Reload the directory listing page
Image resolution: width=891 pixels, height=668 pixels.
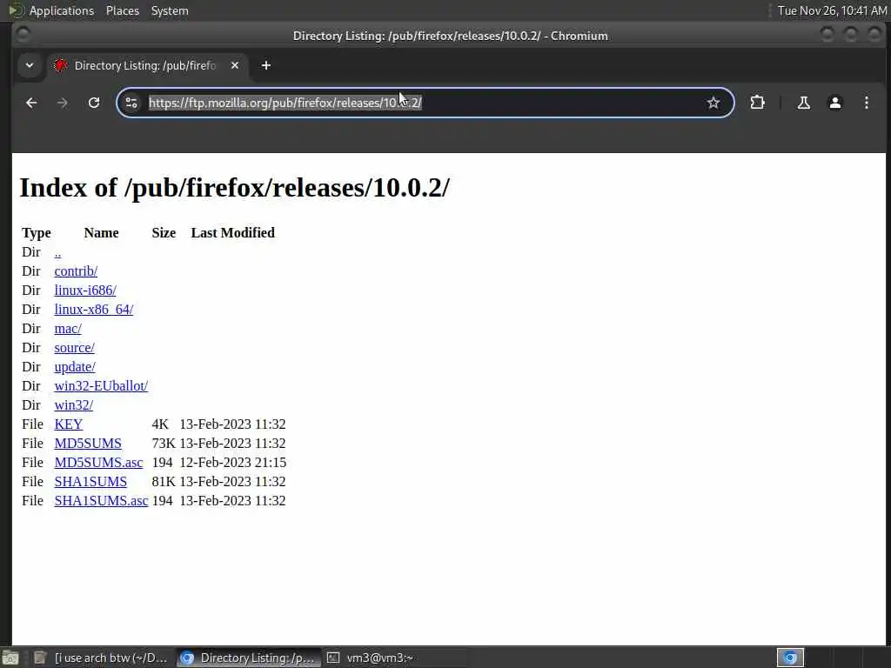94,103
